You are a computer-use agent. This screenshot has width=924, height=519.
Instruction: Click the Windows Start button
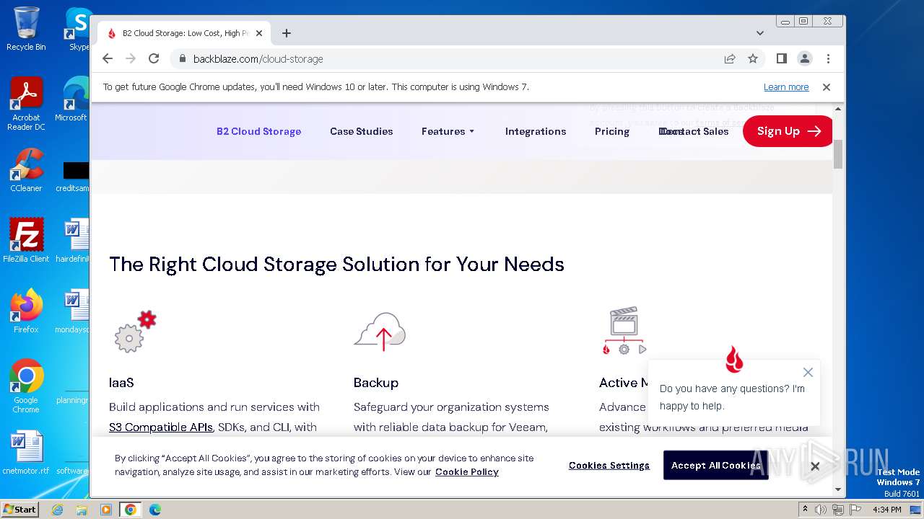(20, 510)
